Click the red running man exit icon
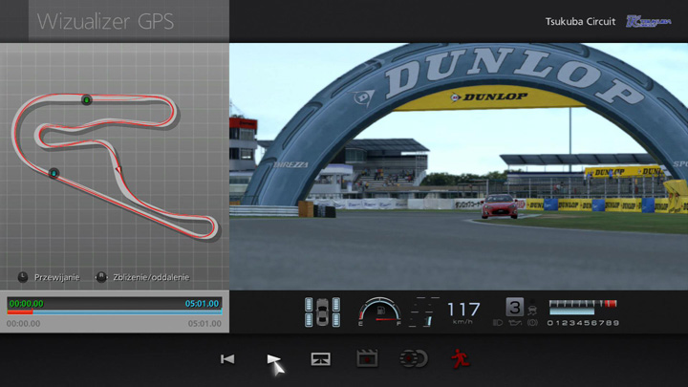The image size is (688, 387). pyautogui.click(x=461, y=359)
